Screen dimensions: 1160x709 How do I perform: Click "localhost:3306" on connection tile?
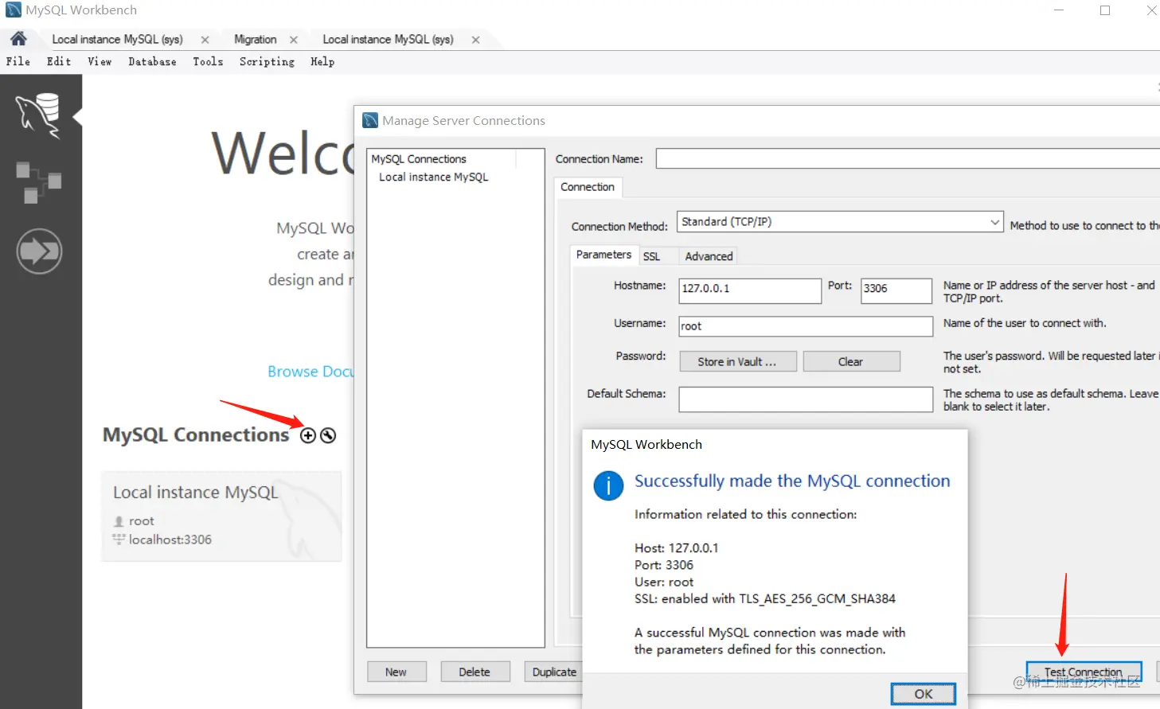click(x=170, y=540)
